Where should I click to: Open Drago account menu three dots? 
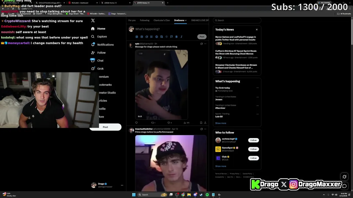122,185
